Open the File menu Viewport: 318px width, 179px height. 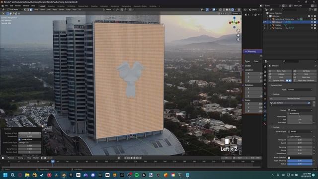(6, 6)
